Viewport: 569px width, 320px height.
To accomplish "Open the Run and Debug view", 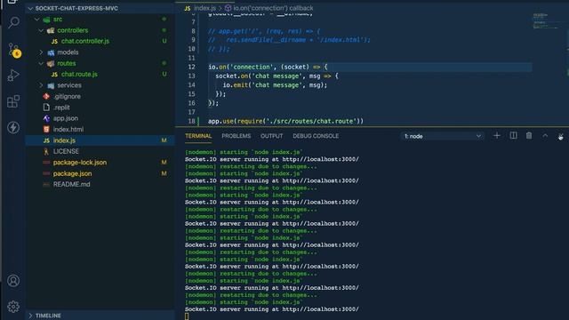I will point(13,75).
